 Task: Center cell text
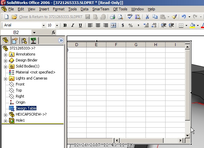click(98, 25)
